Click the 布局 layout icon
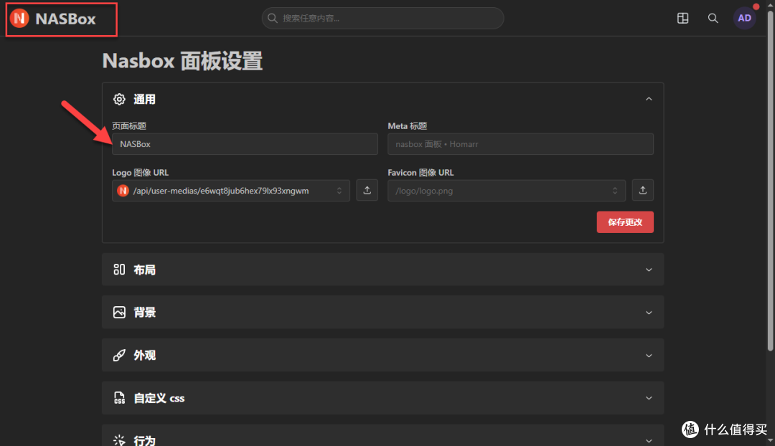The image size is (775, 446). click(x=119, y=269)
